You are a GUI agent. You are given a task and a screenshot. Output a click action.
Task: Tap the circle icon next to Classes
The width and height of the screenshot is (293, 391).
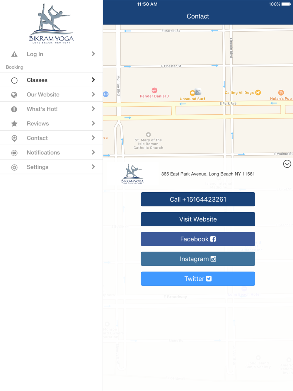14,80
